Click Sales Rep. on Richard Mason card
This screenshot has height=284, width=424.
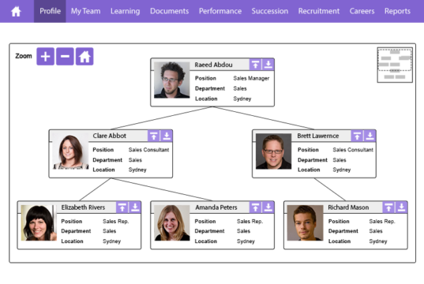point(382,222)
